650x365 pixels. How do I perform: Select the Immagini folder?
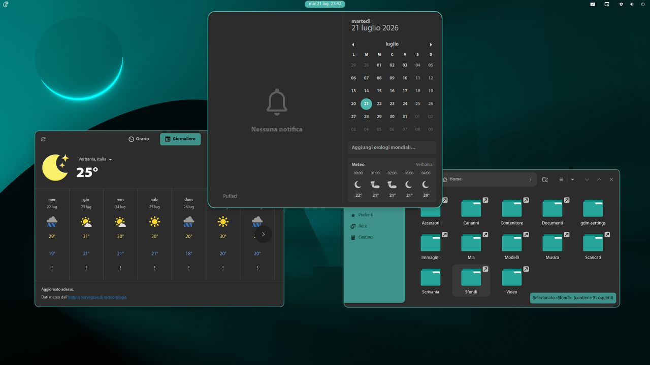tap(431, 246)
